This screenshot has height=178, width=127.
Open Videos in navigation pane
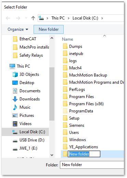(22, 124)
